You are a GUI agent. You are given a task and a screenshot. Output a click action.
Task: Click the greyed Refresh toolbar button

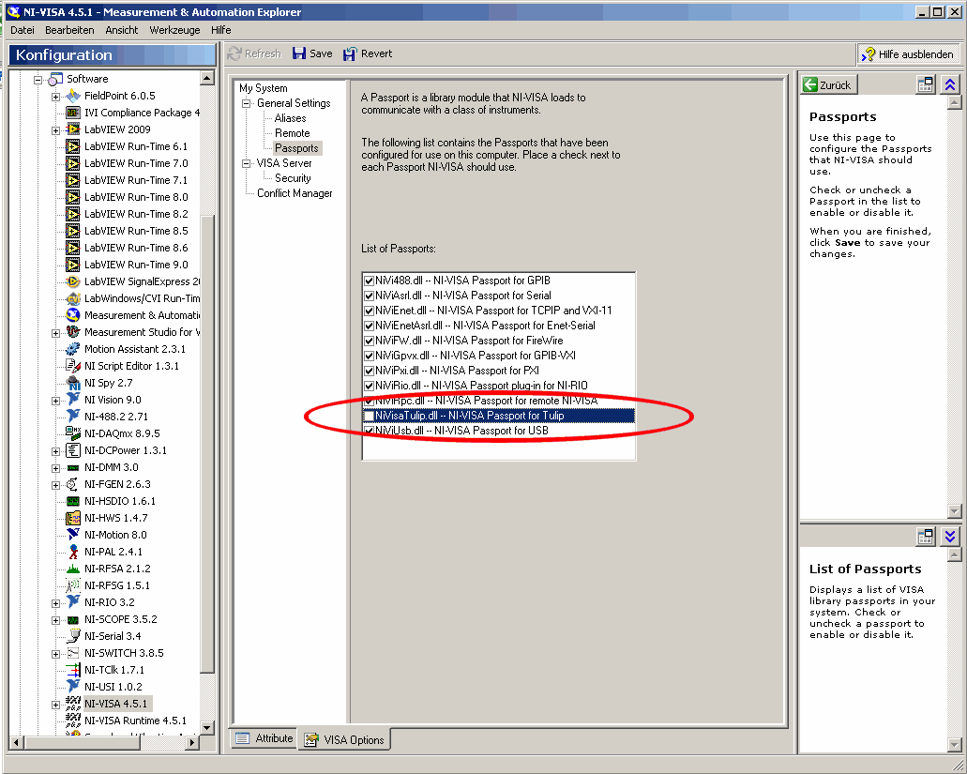tap(254, 53)
